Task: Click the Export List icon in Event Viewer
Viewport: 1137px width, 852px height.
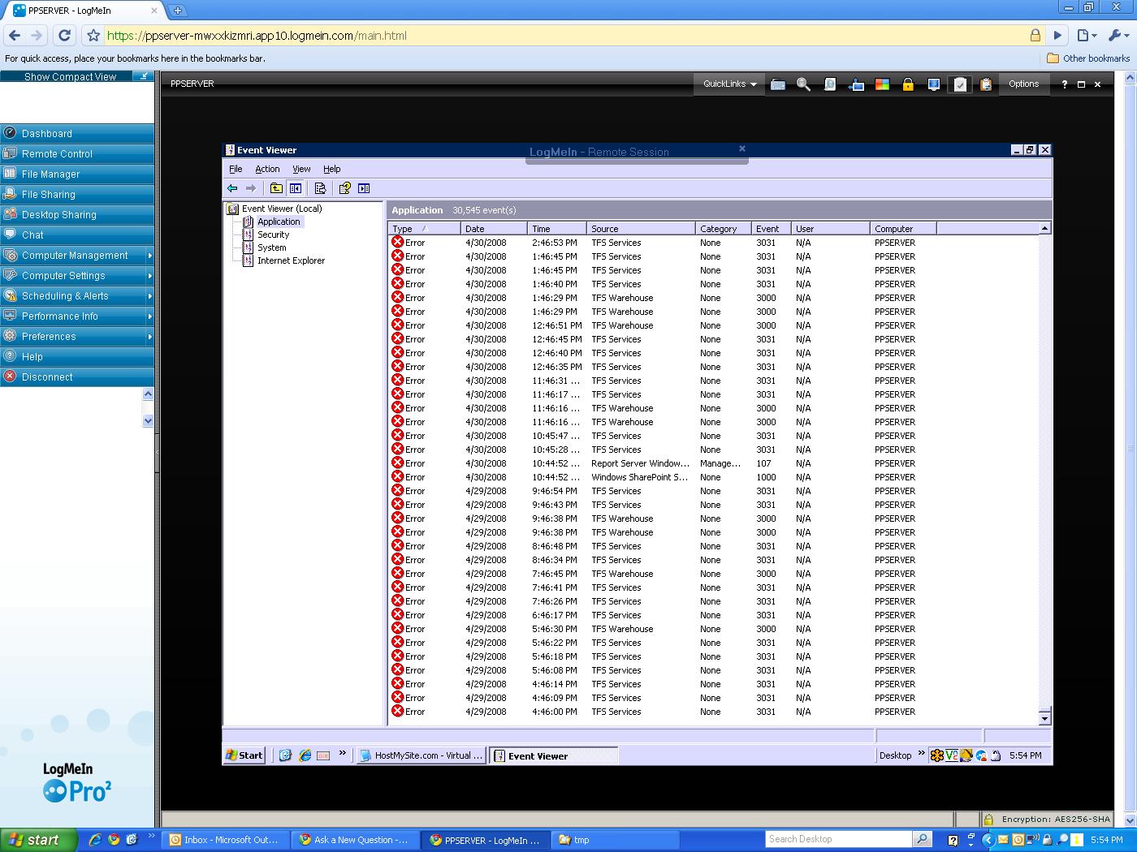Action: click(320, 188)
